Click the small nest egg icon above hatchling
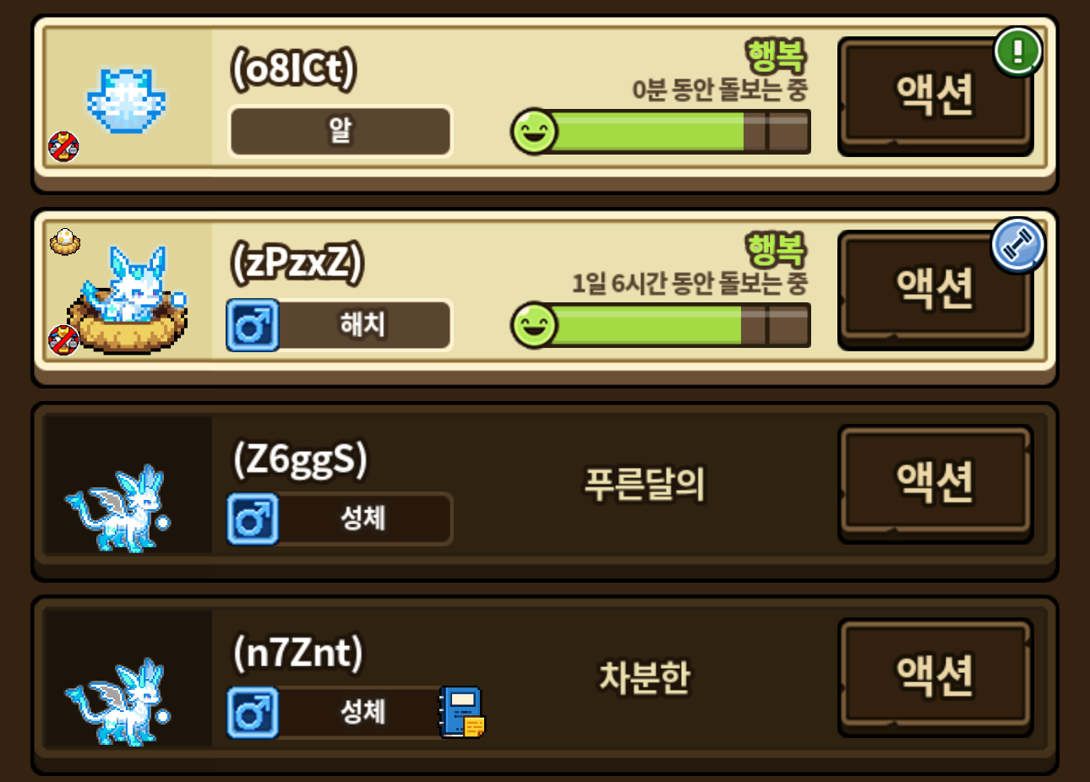This screenshot has height=782, width=1090. point(65,242)
